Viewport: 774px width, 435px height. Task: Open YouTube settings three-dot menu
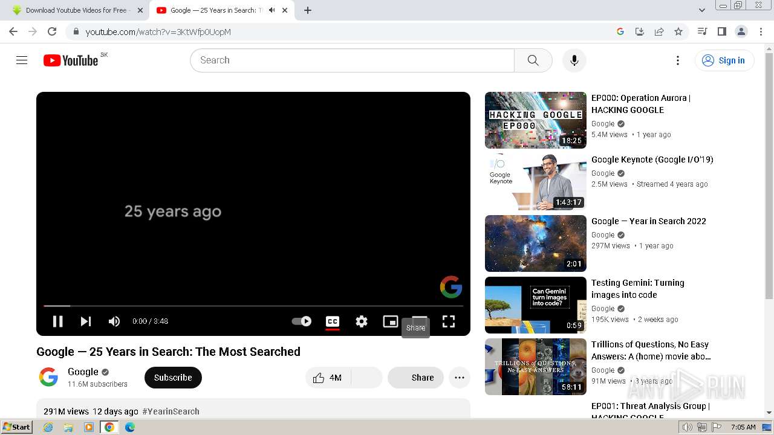[678, 60]
